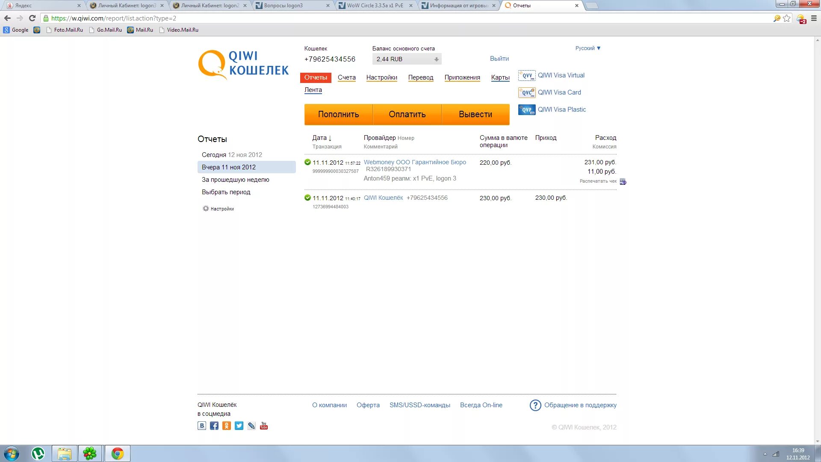Viewport: 821px width, 462px height.
Task: Switch to Вопросы logon3 browser tab
Action: [x=292, y=6]
